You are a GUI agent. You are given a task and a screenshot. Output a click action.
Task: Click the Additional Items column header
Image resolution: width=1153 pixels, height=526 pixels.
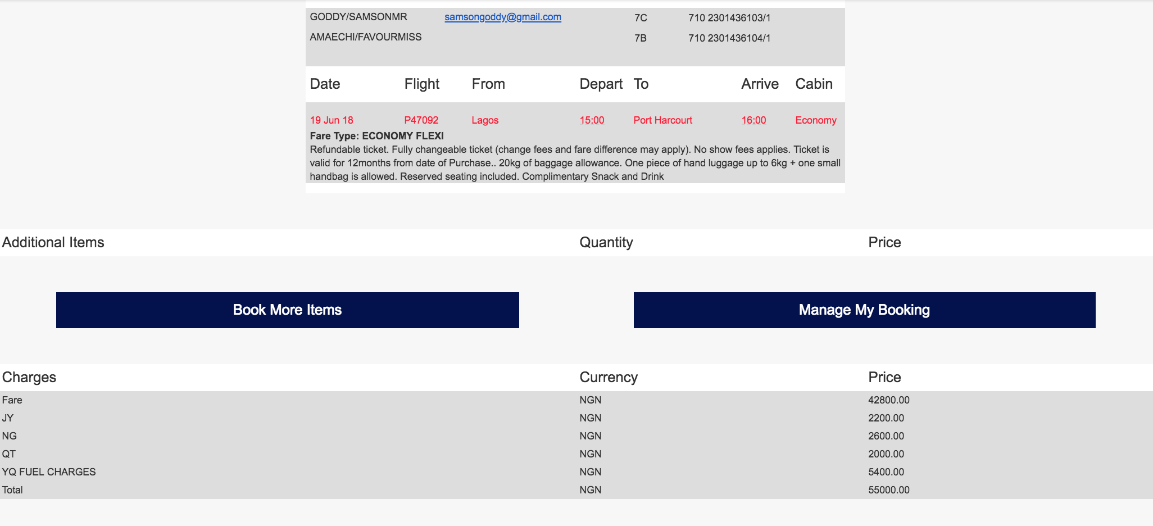coord(53,242)
